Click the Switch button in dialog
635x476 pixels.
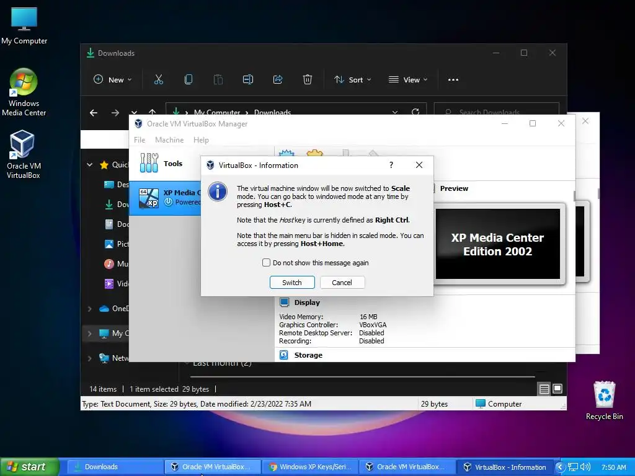(x=292, y=283)
